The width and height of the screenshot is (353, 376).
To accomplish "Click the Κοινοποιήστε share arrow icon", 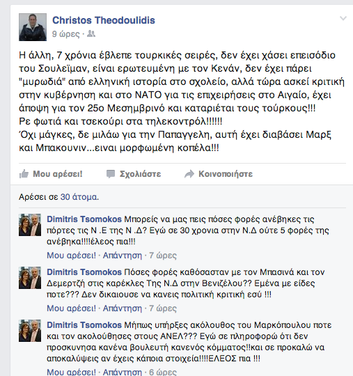I will tap(189, 174).
